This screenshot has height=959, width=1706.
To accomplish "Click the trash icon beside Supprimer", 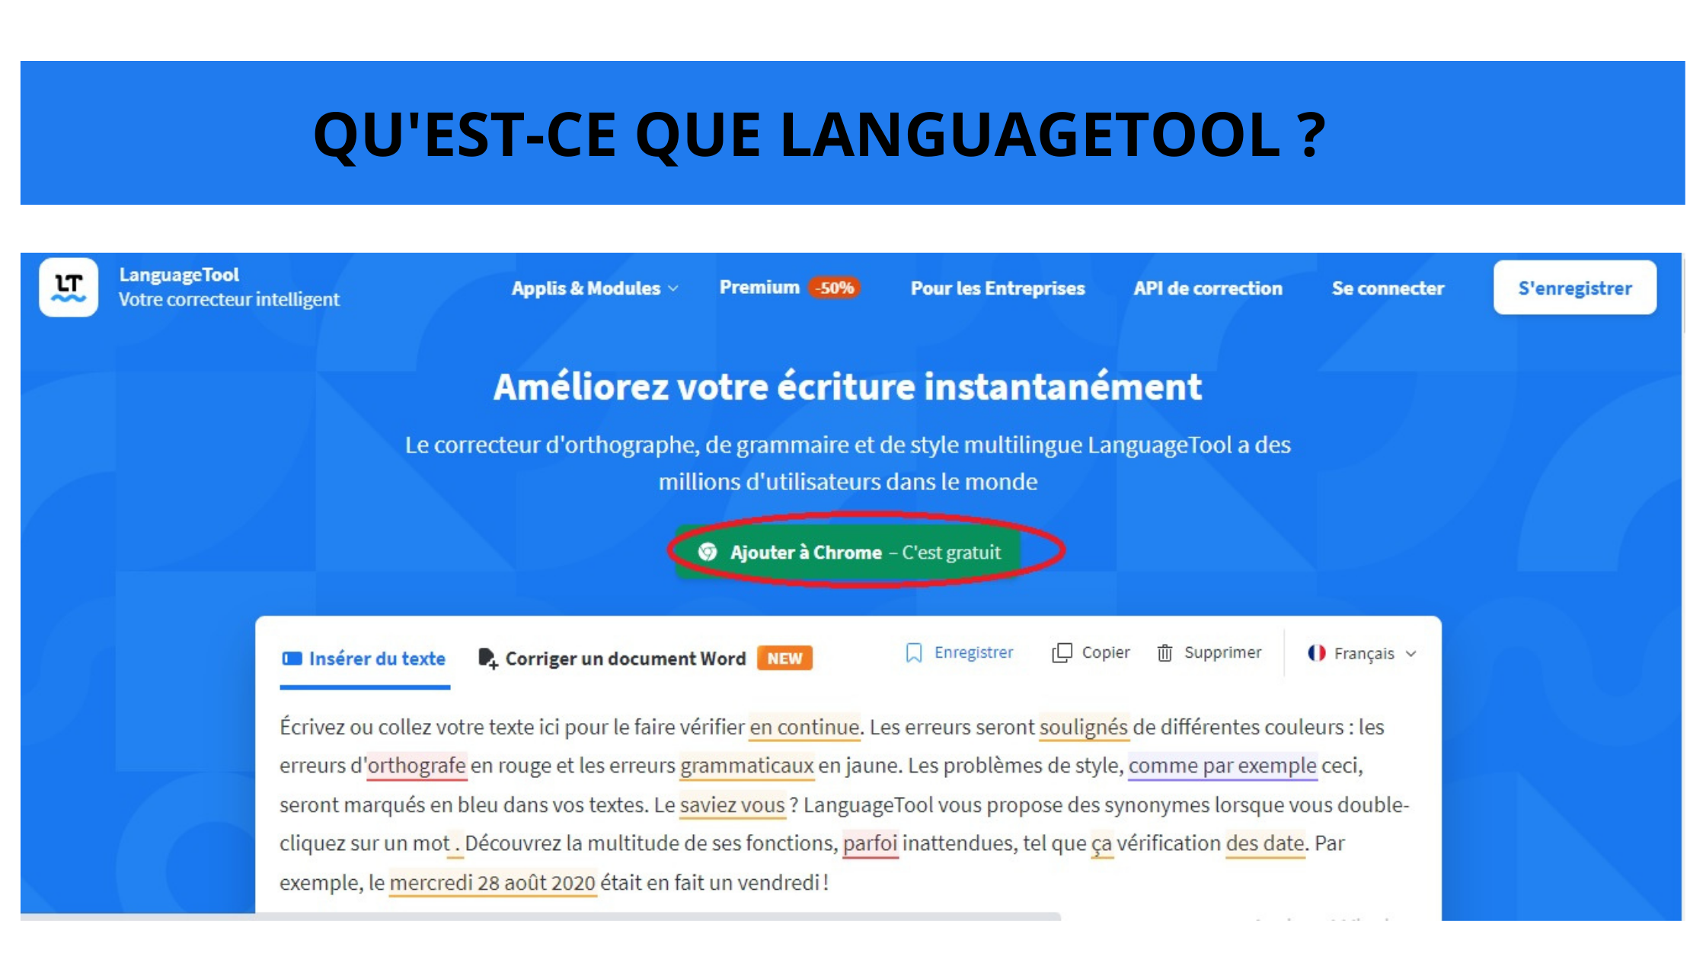I will [1164, 653].
